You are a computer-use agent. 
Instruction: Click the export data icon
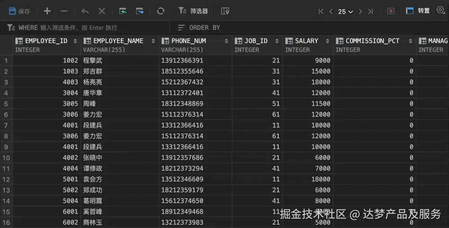click(140, 11)
